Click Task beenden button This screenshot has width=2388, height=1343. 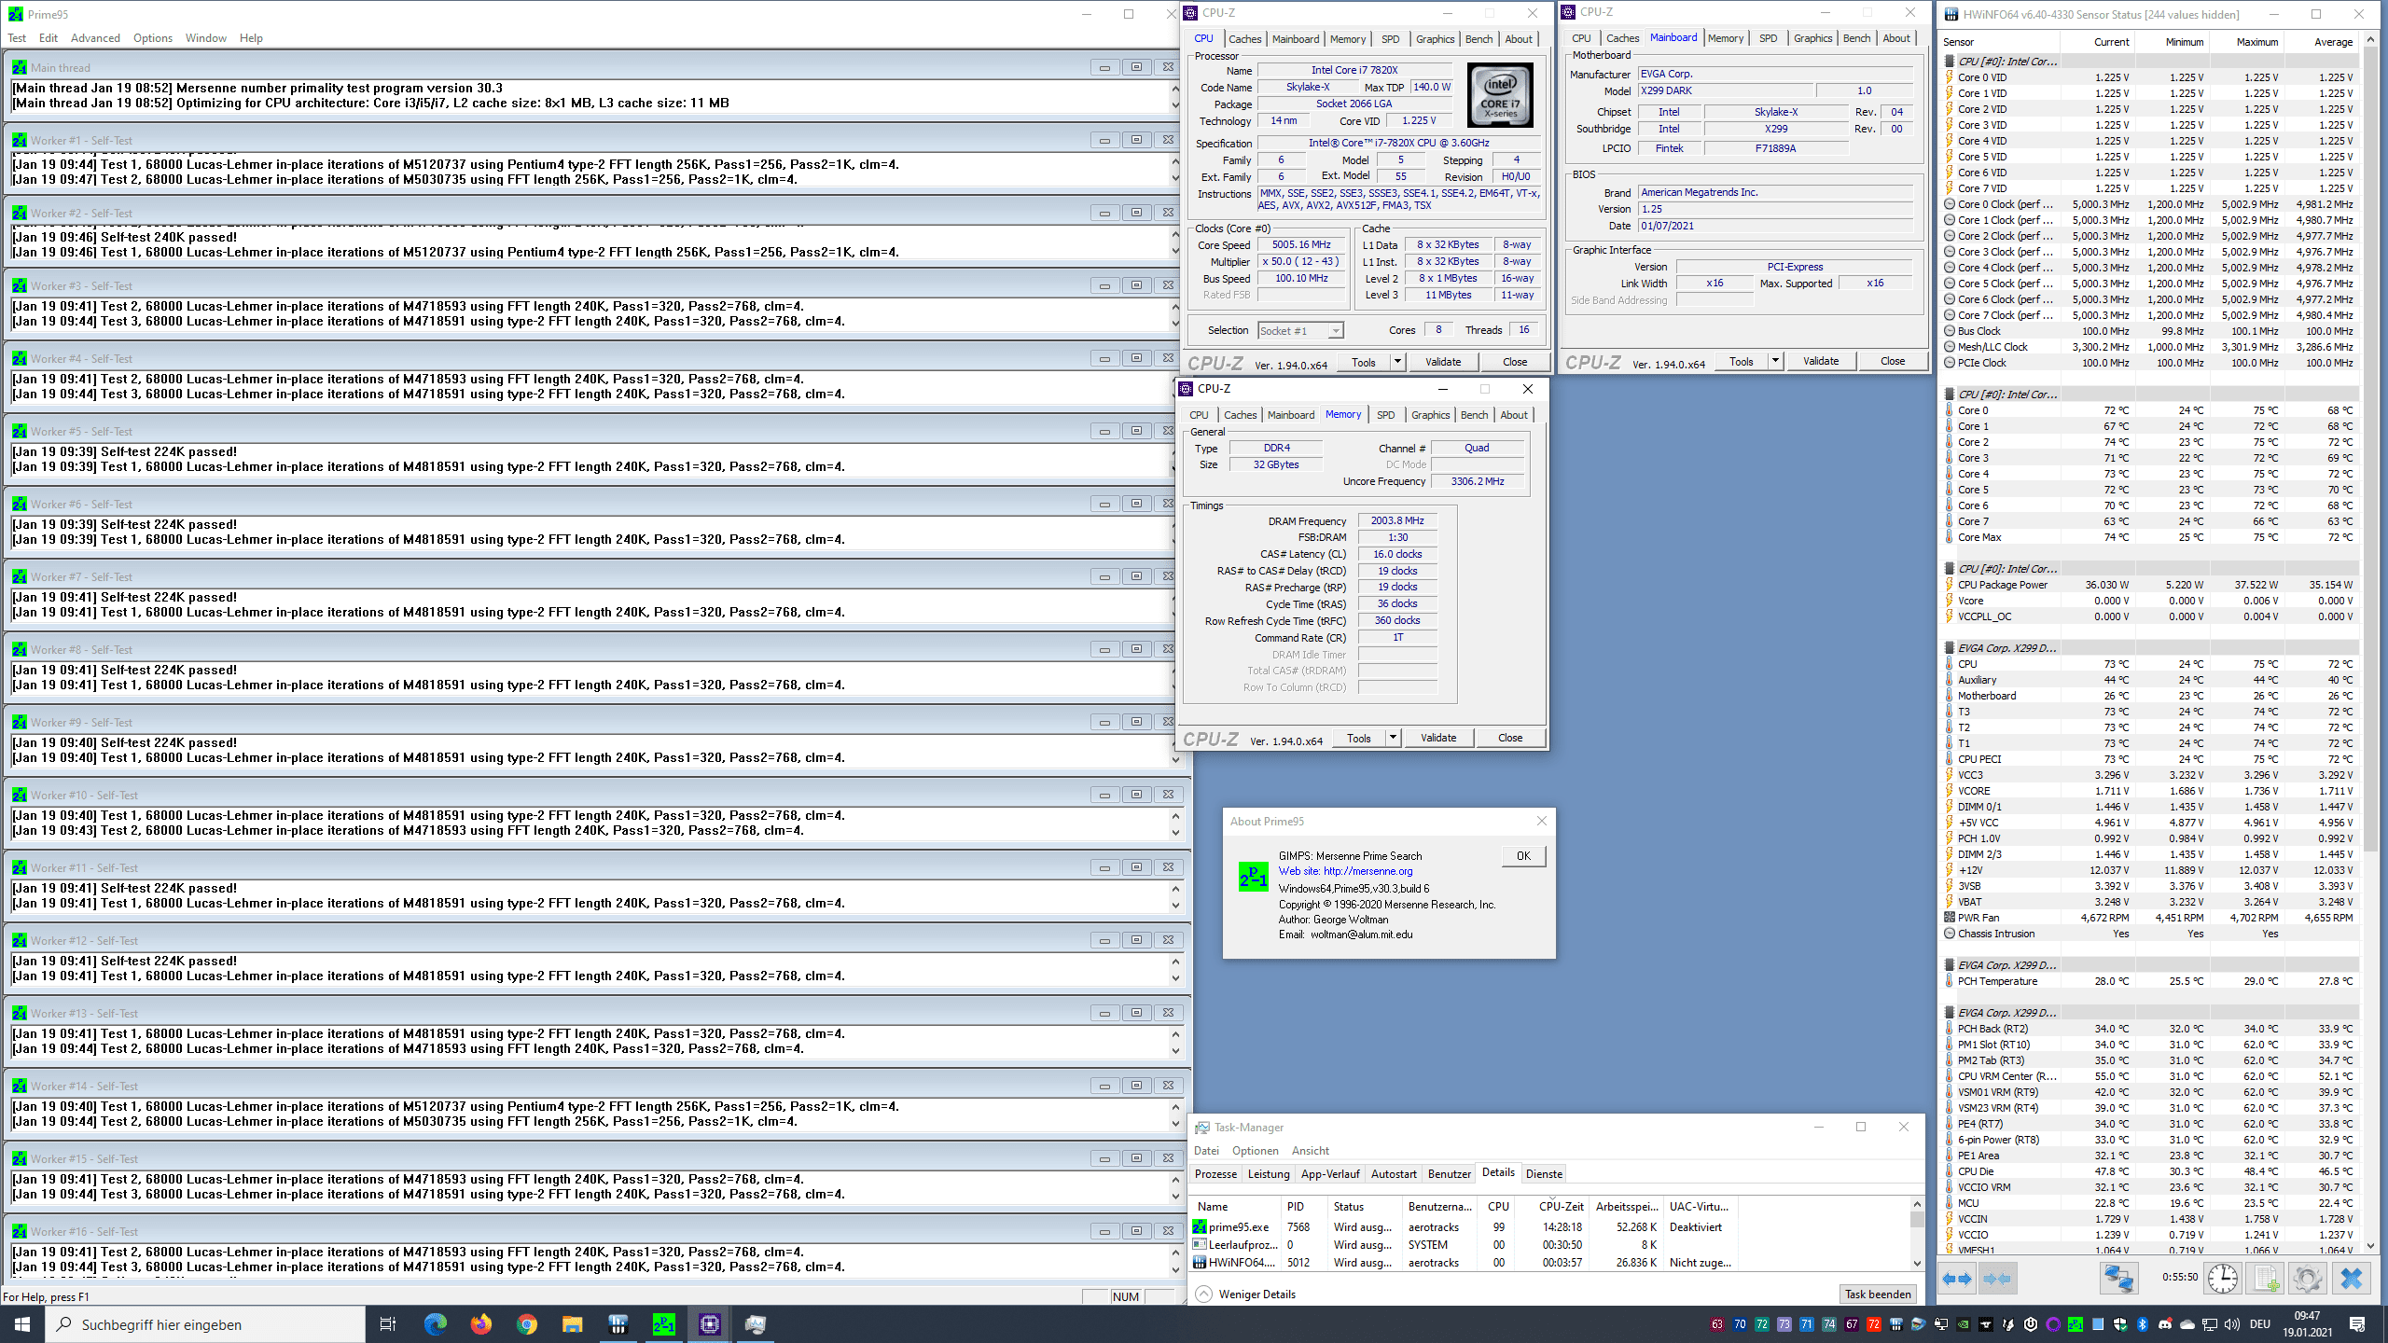tap(1878, 1294)
